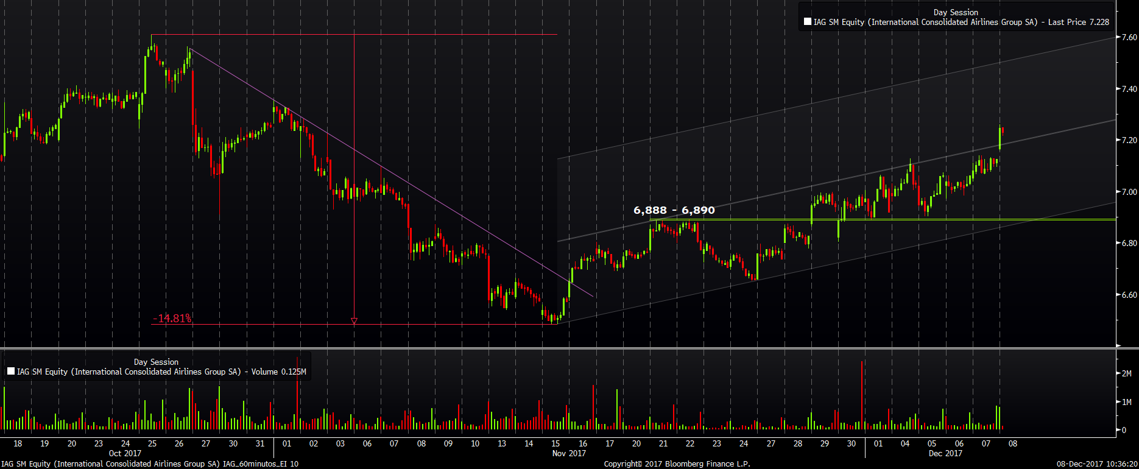Click the Oct 2017 month label

125,453
